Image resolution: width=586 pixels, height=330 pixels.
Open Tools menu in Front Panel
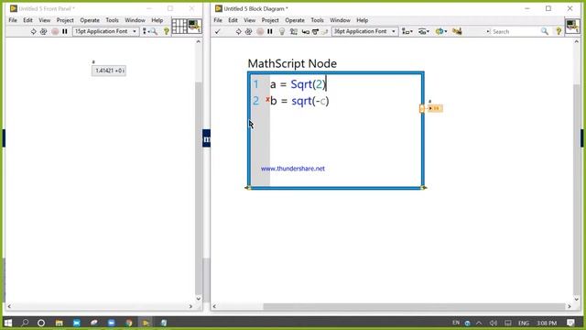(112, 20)
